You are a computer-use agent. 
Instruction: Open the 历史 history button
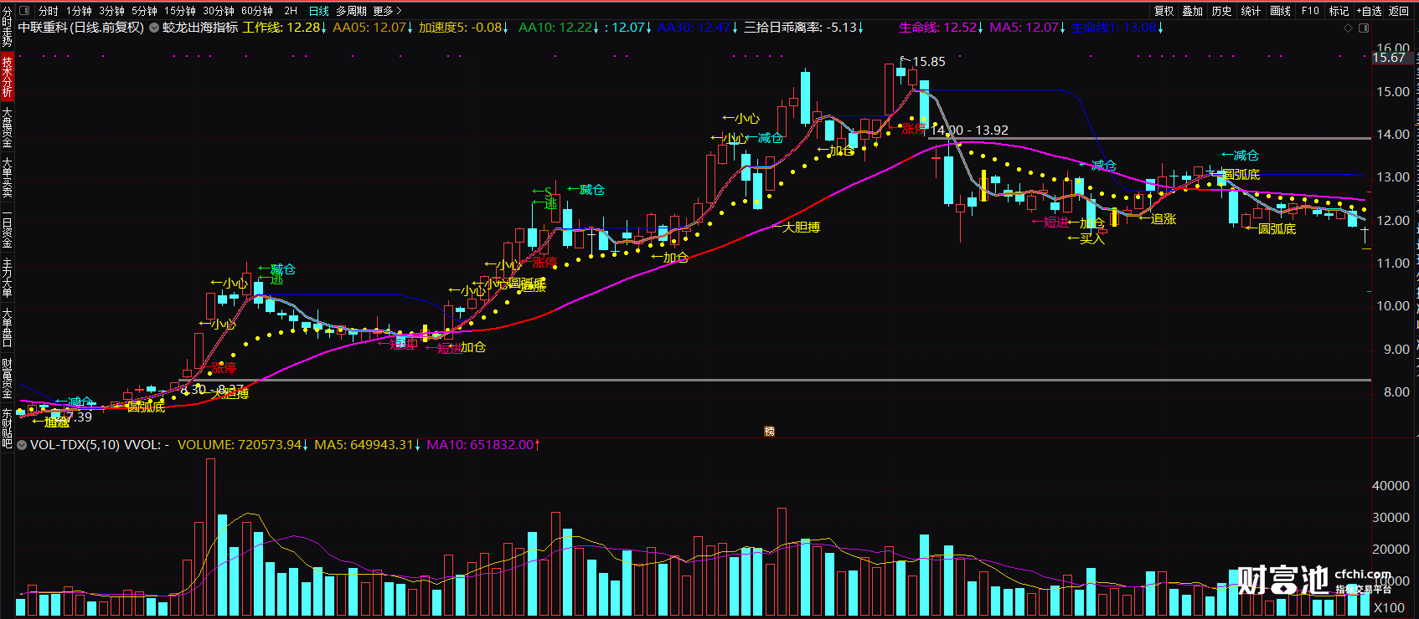[x=1222, y=11]
